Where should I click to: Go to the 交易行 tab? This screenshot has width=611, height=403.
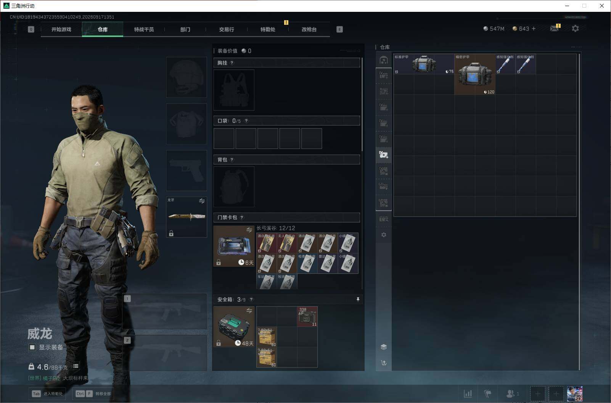[x=227, y=29]
